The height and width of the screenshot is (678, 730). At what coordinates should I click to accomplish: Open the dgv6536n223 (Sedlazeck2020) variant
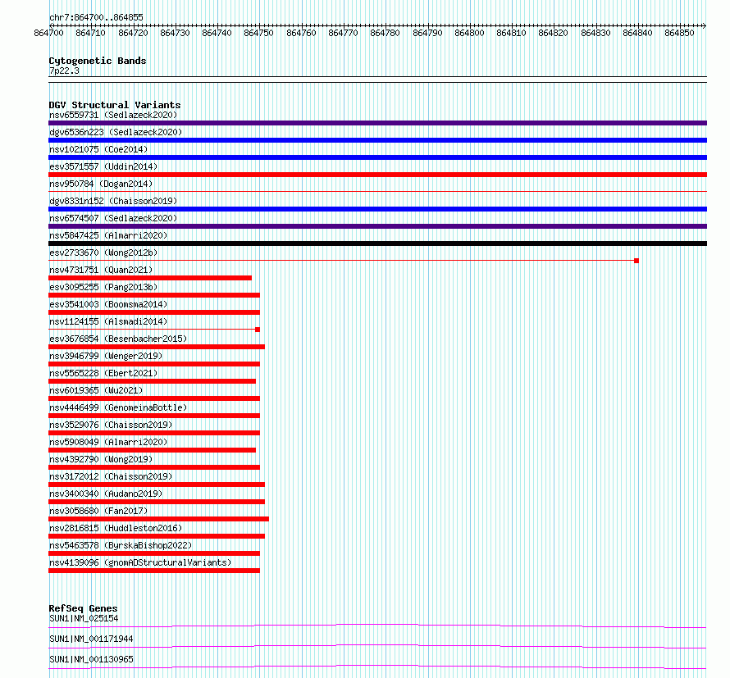pyautogui.click(x=116, y=132)
